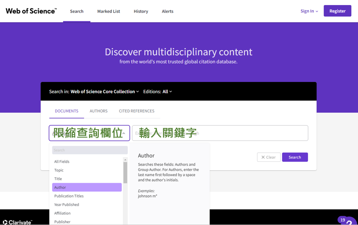Choose Author in the field list
Viewport: 358px width, 225px height.
pyautogui.click(x=87, y=187)
